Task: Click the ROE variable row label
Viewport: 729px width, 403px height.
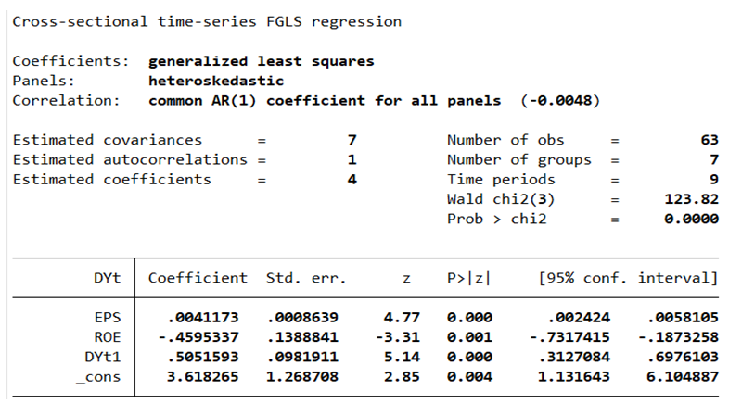Action: [109, 336]
